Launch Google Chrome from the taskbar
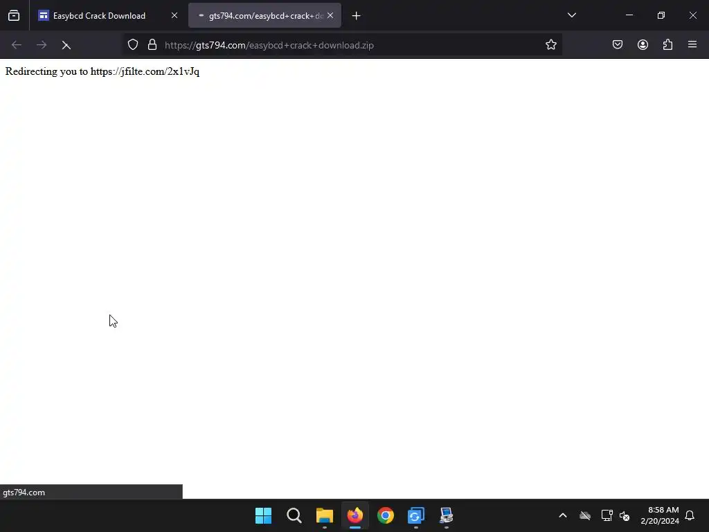 385,515
